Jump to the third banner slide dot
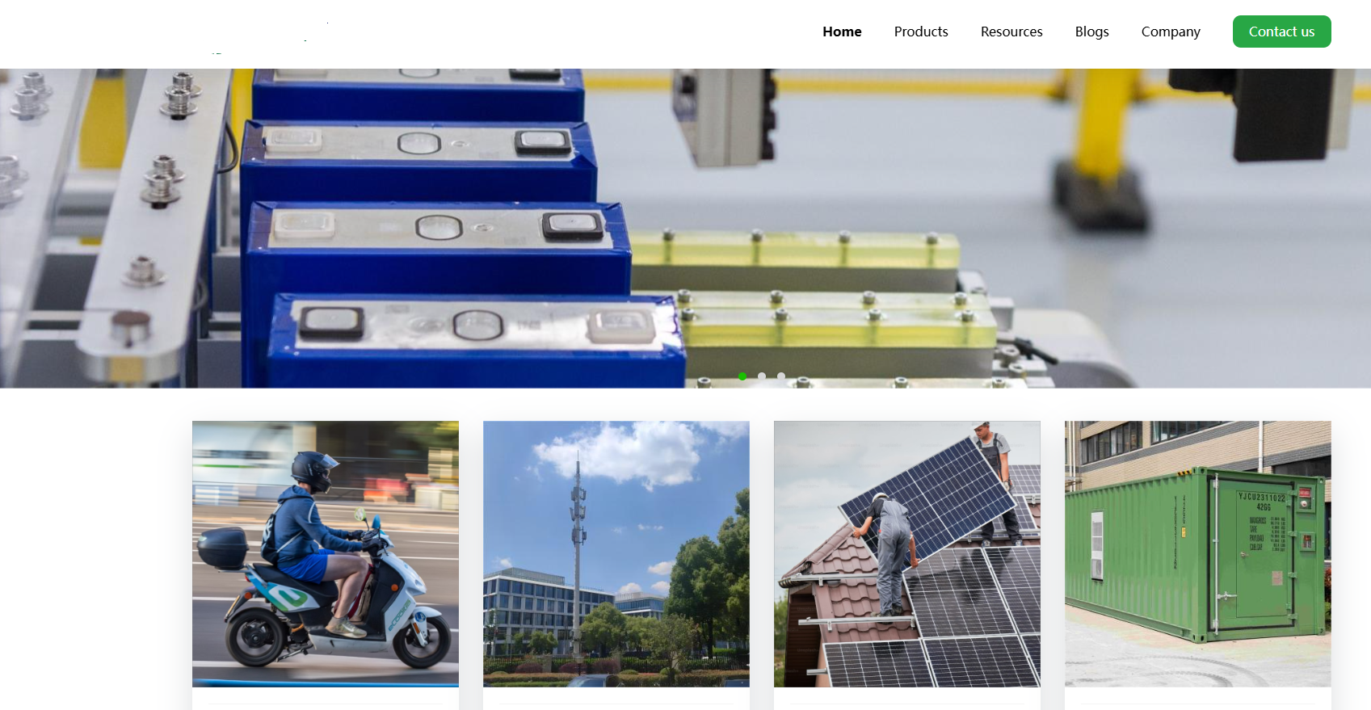 781,376
